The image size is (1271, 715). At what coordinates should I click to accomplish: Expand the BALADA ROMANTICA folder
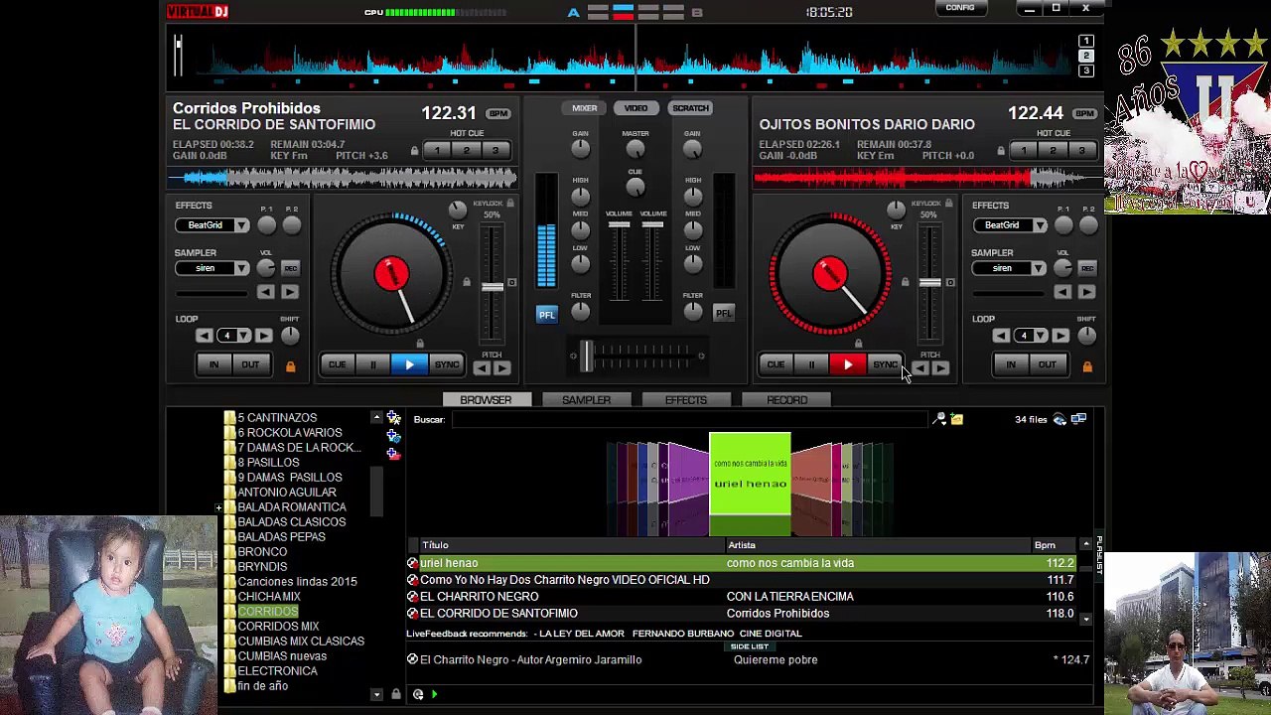pyautogui.click(x=218, y=508)
